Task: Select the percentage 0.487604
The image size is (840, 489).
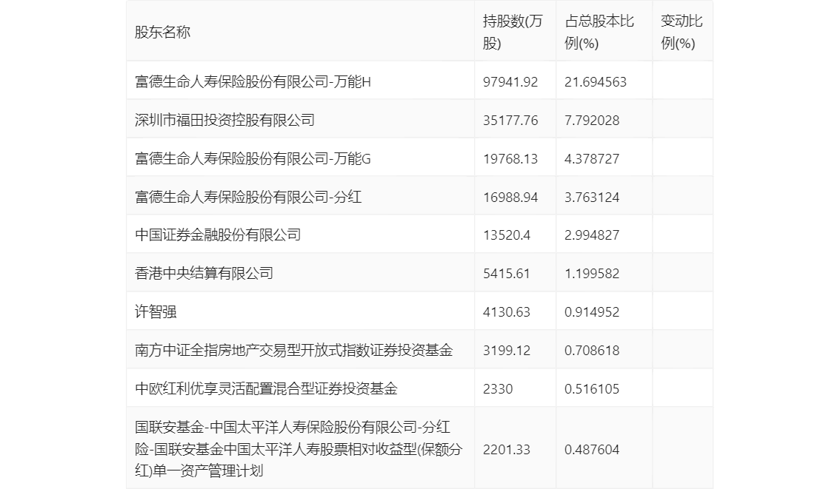Action: tap(591, 449)
